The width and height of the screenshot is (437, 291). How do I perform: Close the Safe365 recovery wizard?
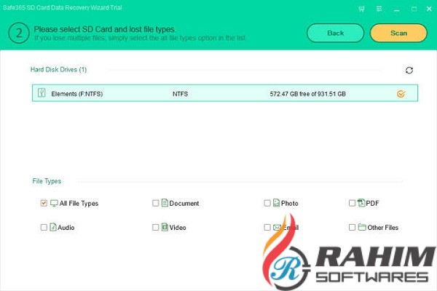point(429,9)
